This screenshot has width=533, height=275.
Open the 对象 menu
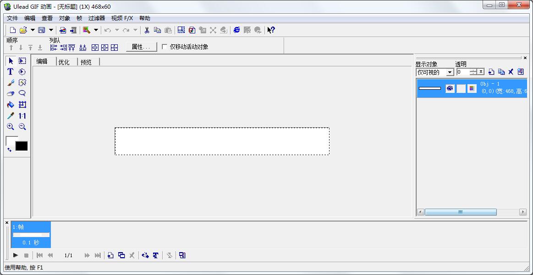pyautogui.click(x=65, y=18)
